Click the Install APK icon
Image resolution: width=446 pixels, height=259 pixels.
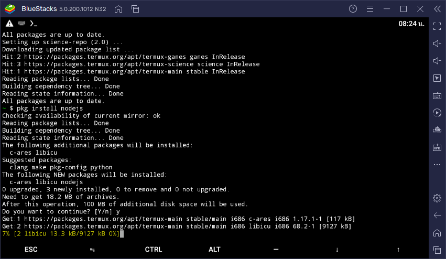tap(437, 147)
